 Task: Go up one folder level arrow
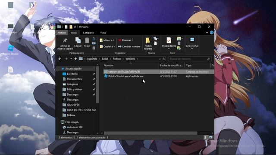coord(75,59)
